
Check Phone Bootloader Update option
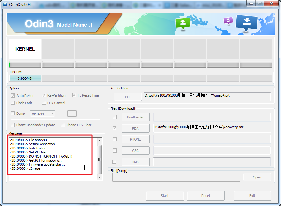(13, 125)
